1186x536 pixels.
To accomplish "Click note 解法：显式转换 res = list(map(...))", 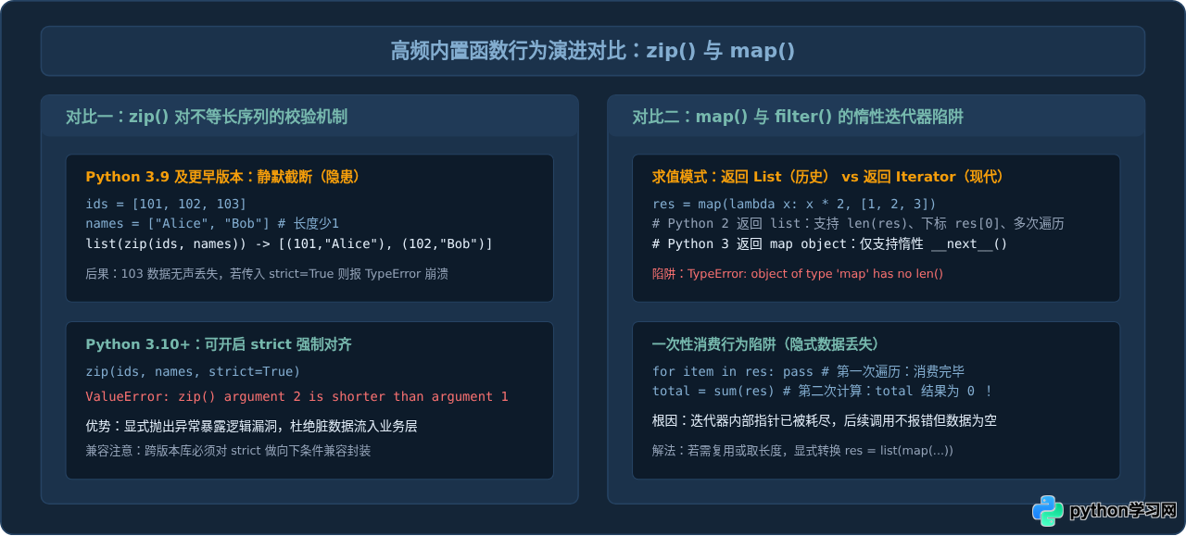I will coord(802,451).
